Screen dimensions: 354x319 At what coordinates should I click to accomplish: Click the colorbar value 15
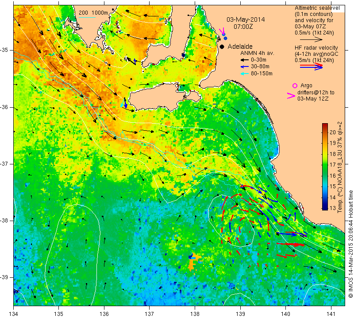click(333, 186)
